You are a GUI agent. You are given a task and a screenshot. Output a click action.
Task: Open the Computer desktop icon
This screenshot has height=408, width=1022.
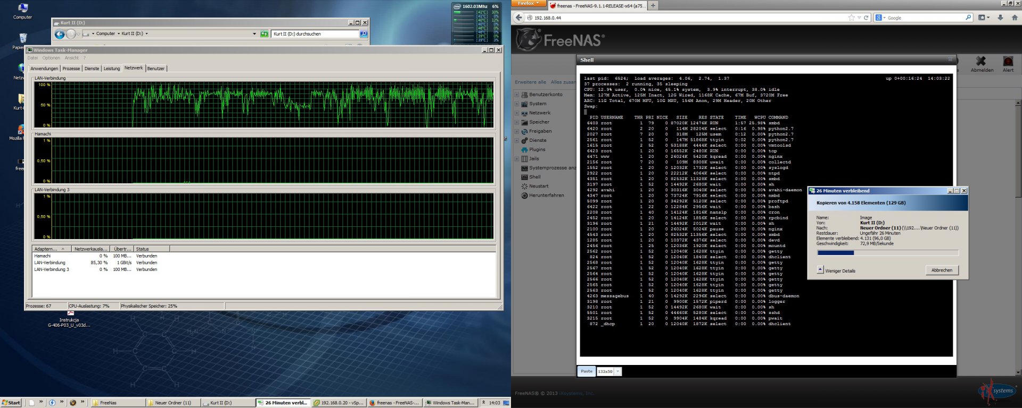click(22, 11)
